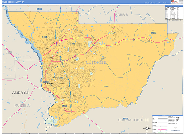Click the 'HARRIS' county label
The width and height of the screenshot is (185, 134).
[122, 15]
